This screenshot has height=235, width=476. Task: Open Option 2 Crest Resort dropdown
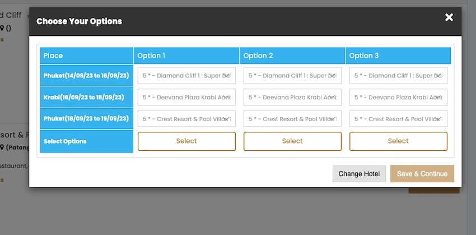(x=292, y=119)
